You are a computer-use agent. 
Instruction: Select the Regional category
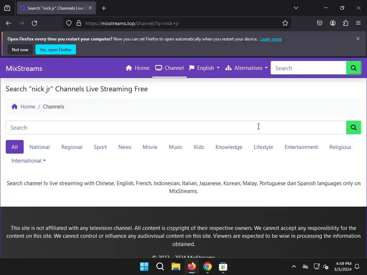tap(72, 147)
